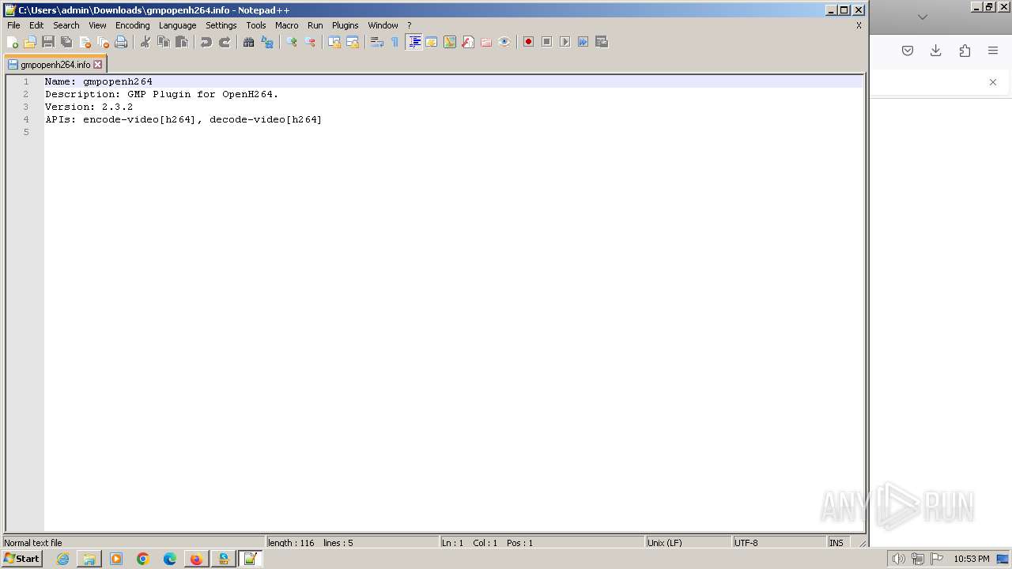The image size is (1012, 569).
Task: Open Firefox downloads arrow icon
Action: click(x=936, y=51)
